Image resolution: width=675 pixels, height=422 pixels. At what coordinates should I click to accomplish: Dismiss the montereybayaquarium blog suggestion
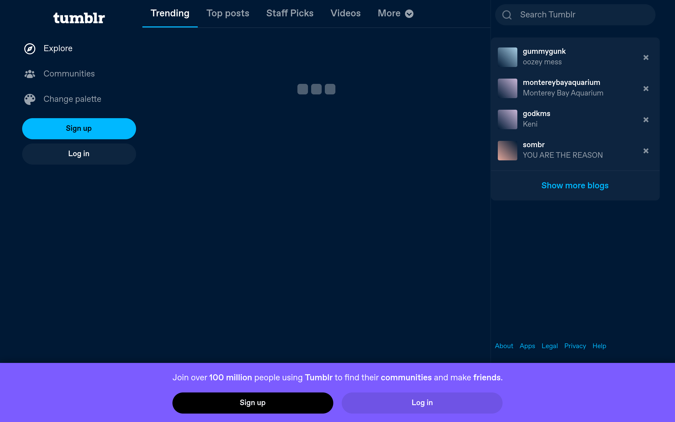pos(646,88)
